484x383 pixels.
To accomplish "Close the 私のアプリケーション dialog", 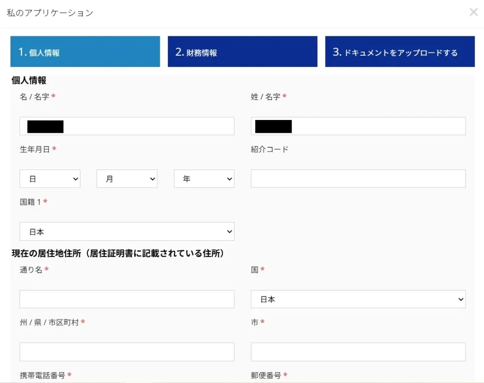I will [474, 12].
